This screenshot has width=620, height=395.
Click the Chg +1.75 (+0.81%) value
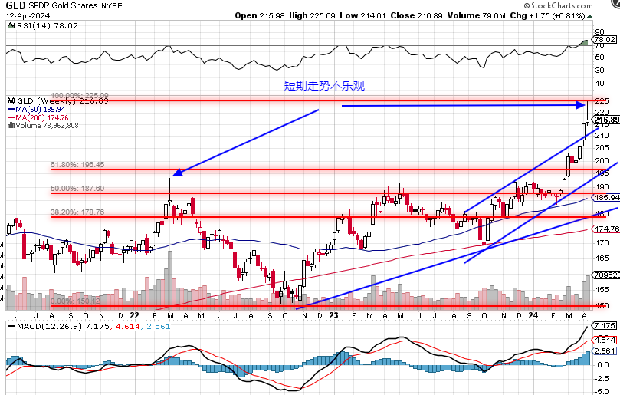pyautogui.click(x=548, y=16)
